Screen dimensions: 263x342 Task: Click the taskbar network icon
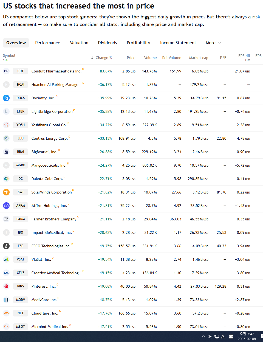tap(217, 337)
